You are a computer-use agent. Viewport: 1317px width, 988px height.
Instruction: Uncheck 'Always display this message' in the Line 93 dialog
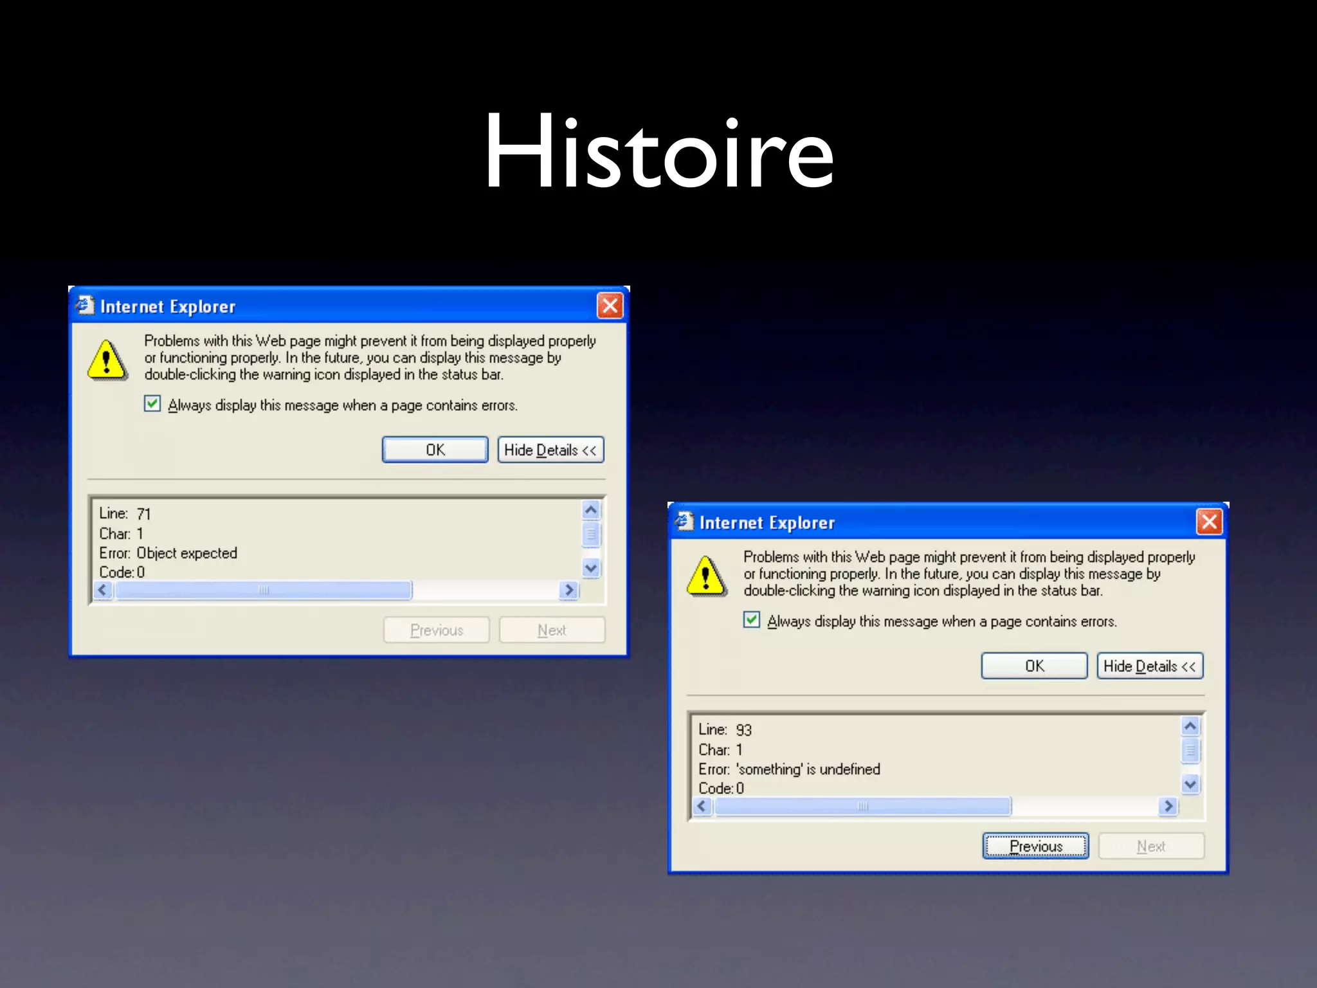click(x=752, y=620)
